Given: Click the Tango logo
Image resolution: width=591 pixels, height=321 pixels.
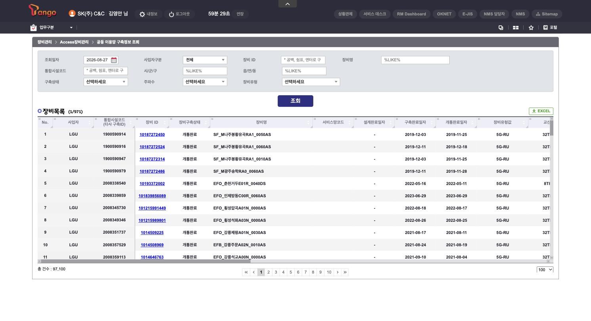Looking at the screenshot, I should 42,11.
